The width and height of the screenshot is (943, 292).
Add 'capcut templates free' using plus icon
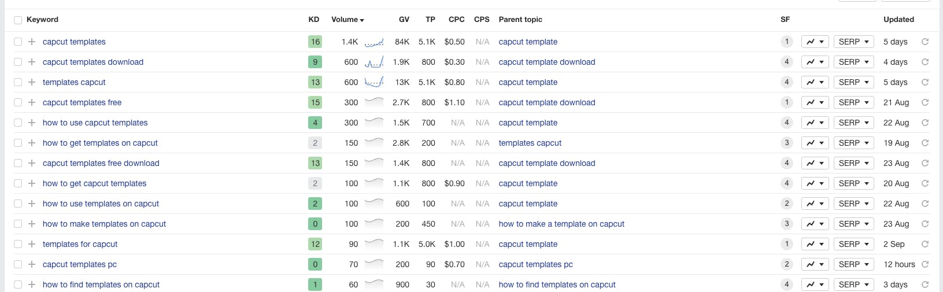(x=32, y=102)
